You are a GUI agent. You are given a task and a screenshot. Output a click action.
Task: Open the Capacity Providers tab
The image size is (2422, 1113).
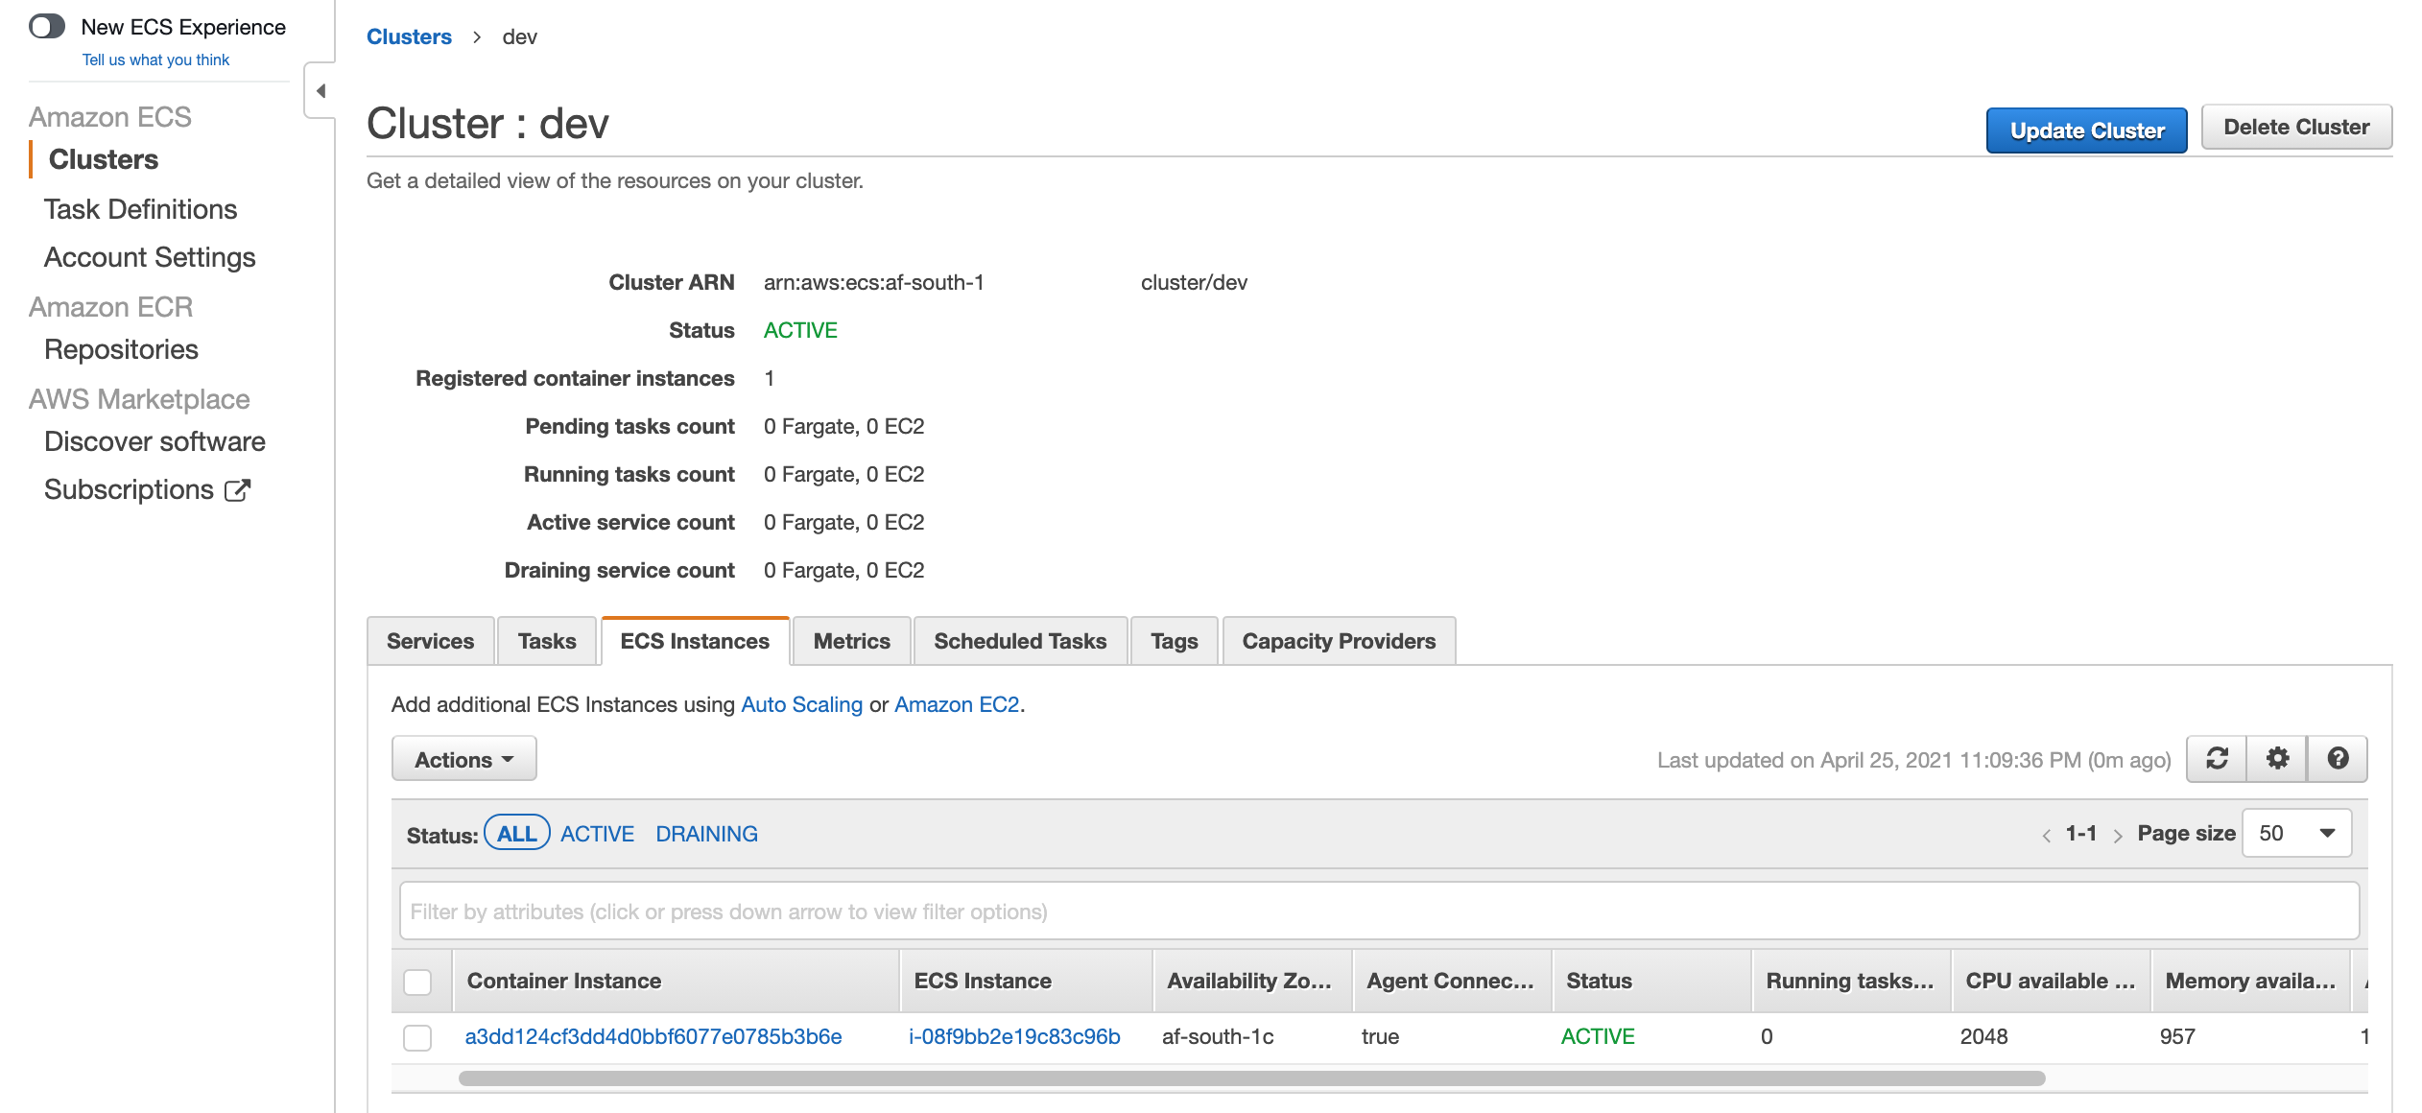(1339, 641)
